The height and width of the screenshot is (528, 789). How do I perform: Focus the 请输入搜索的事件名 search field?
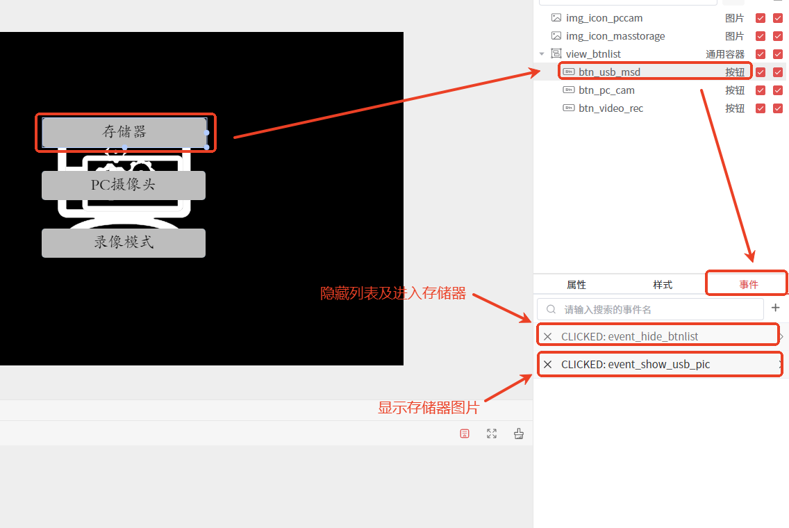point(650,309)
